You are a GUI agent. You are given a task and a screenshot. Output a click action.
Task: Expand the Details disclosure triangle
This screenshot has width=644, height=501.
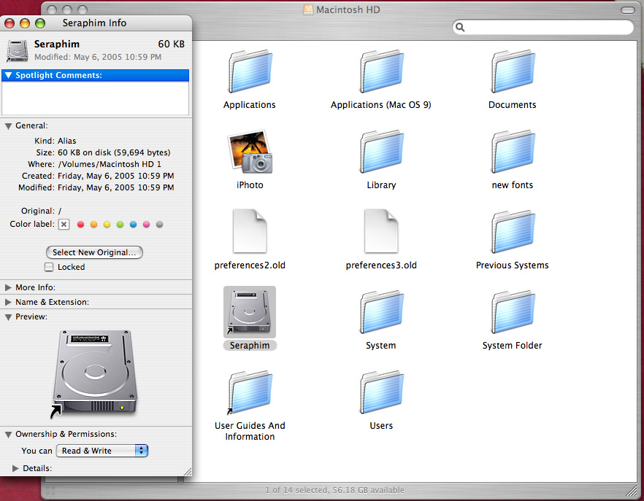click(15, 468)
